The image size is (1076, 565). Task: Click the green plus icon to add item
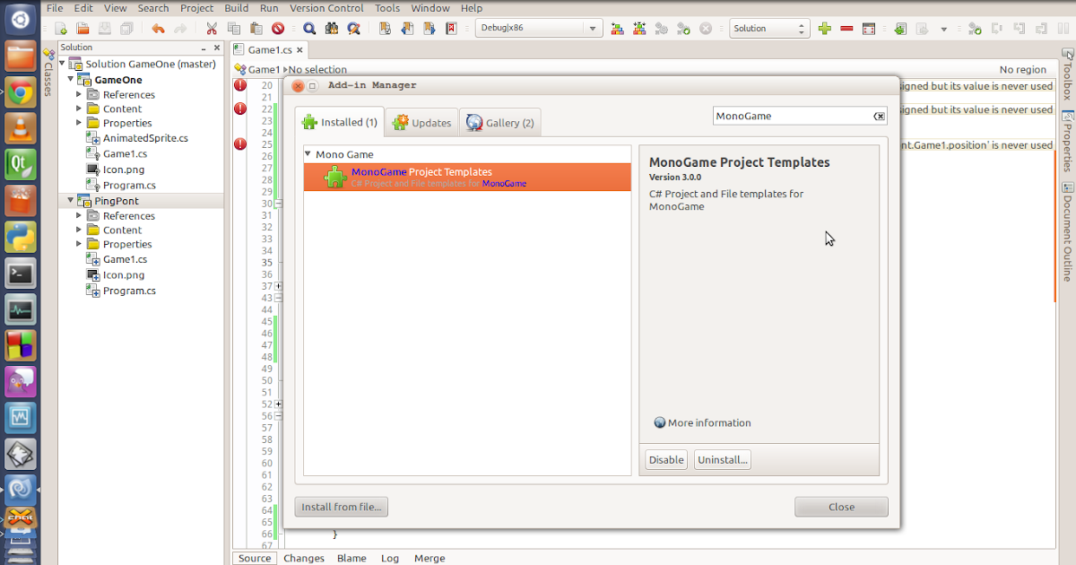tap(824, 28)
